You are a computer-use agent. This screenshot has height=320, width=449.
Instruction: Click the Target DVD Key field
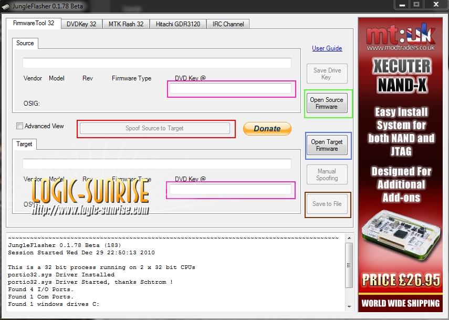point(231,189)
